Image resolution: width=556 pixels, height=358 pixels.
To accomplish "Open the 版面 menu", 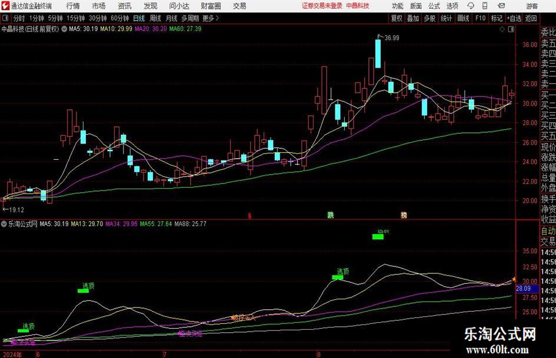I will point(415,6).
